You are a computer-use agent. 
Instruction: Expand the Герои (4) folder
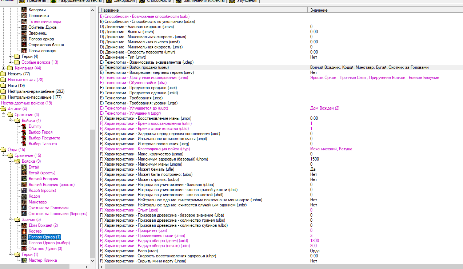tap(11, 56)
